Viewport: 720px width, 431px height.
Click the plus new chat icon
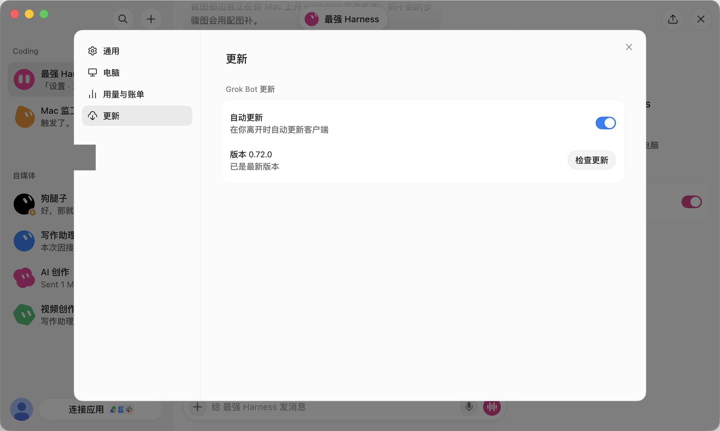tap(151, 19)
